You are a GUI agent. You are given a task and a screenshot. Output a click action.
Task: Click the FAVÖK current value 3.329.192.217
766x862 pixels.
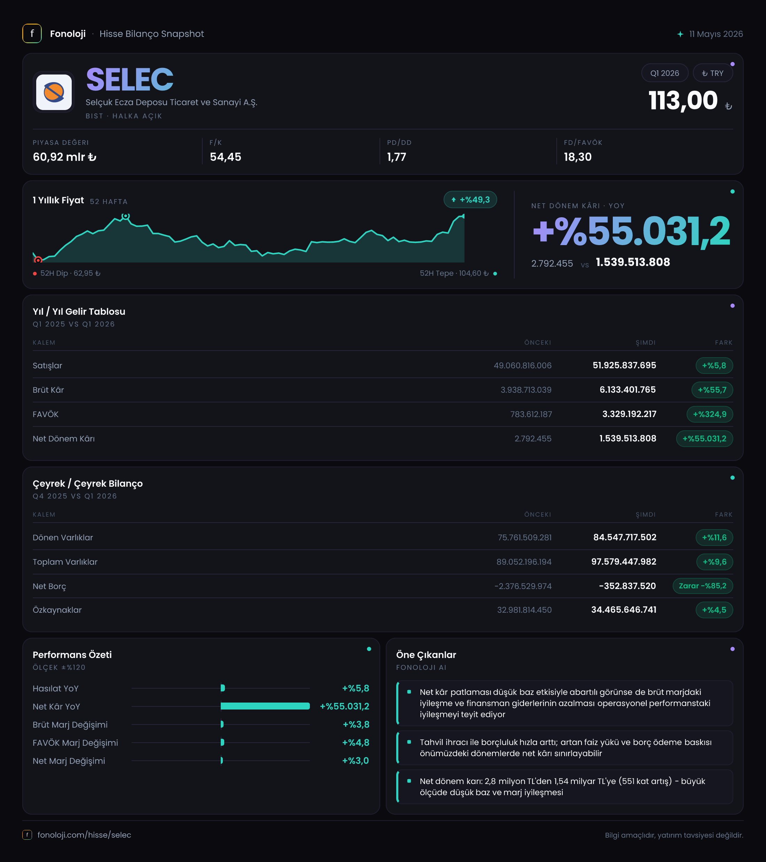pyautogui.click(x=629, y=414)
